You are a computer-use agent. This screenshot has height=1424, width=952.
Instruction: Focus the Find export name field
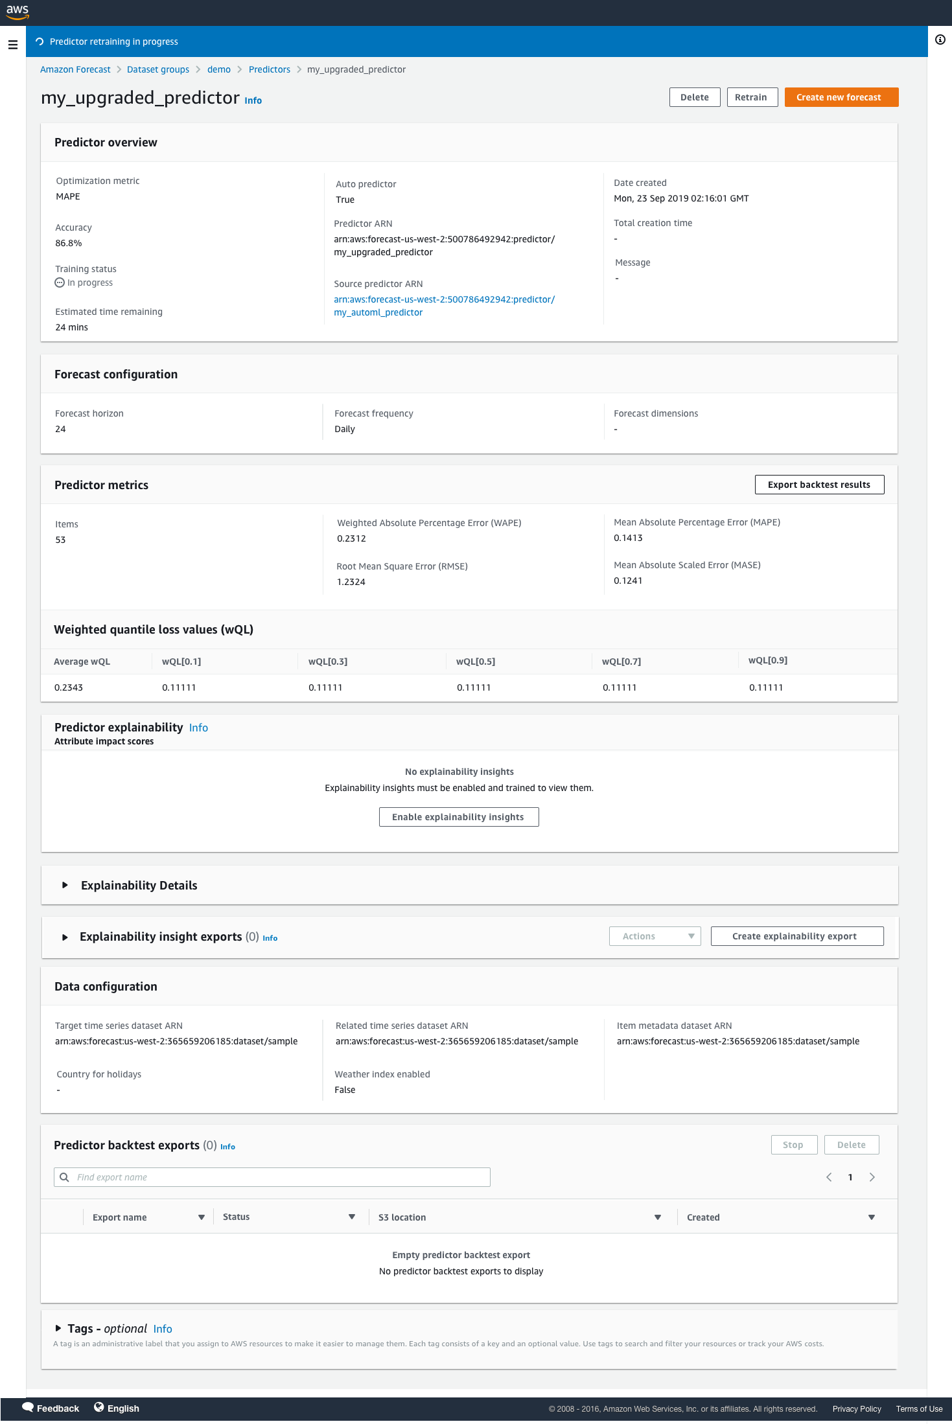[x=279, y=1177]
